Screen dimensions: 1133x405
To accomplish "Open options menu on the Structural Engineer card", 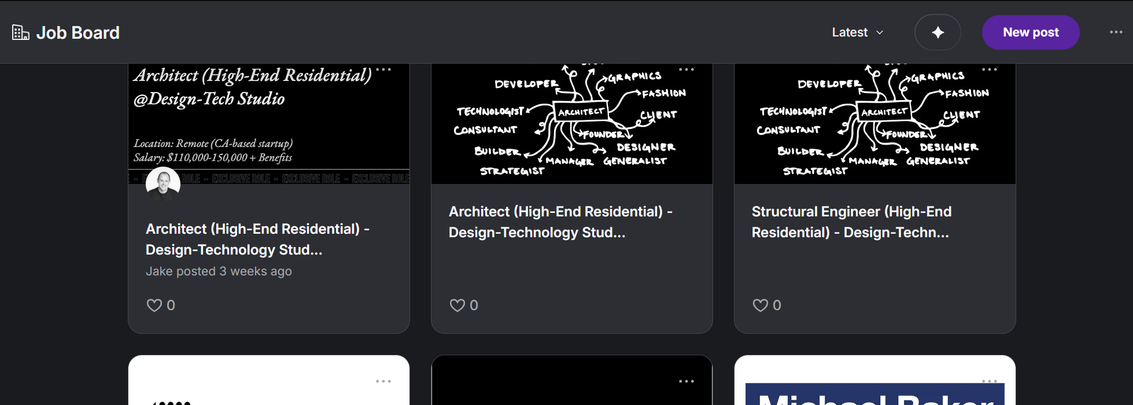I will click(990, 69).
